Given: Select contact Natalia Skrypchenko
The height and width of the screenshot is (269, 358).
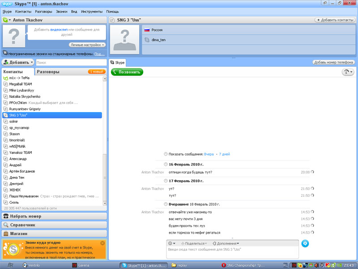Looking at the screenshot, I should pos(52,96).
